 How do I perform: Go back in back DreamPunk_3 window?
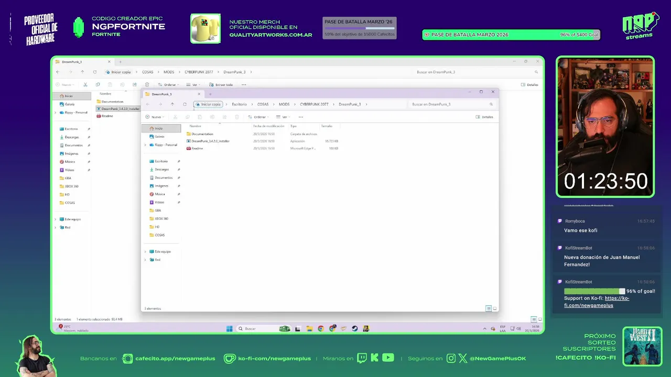point(58,72)
